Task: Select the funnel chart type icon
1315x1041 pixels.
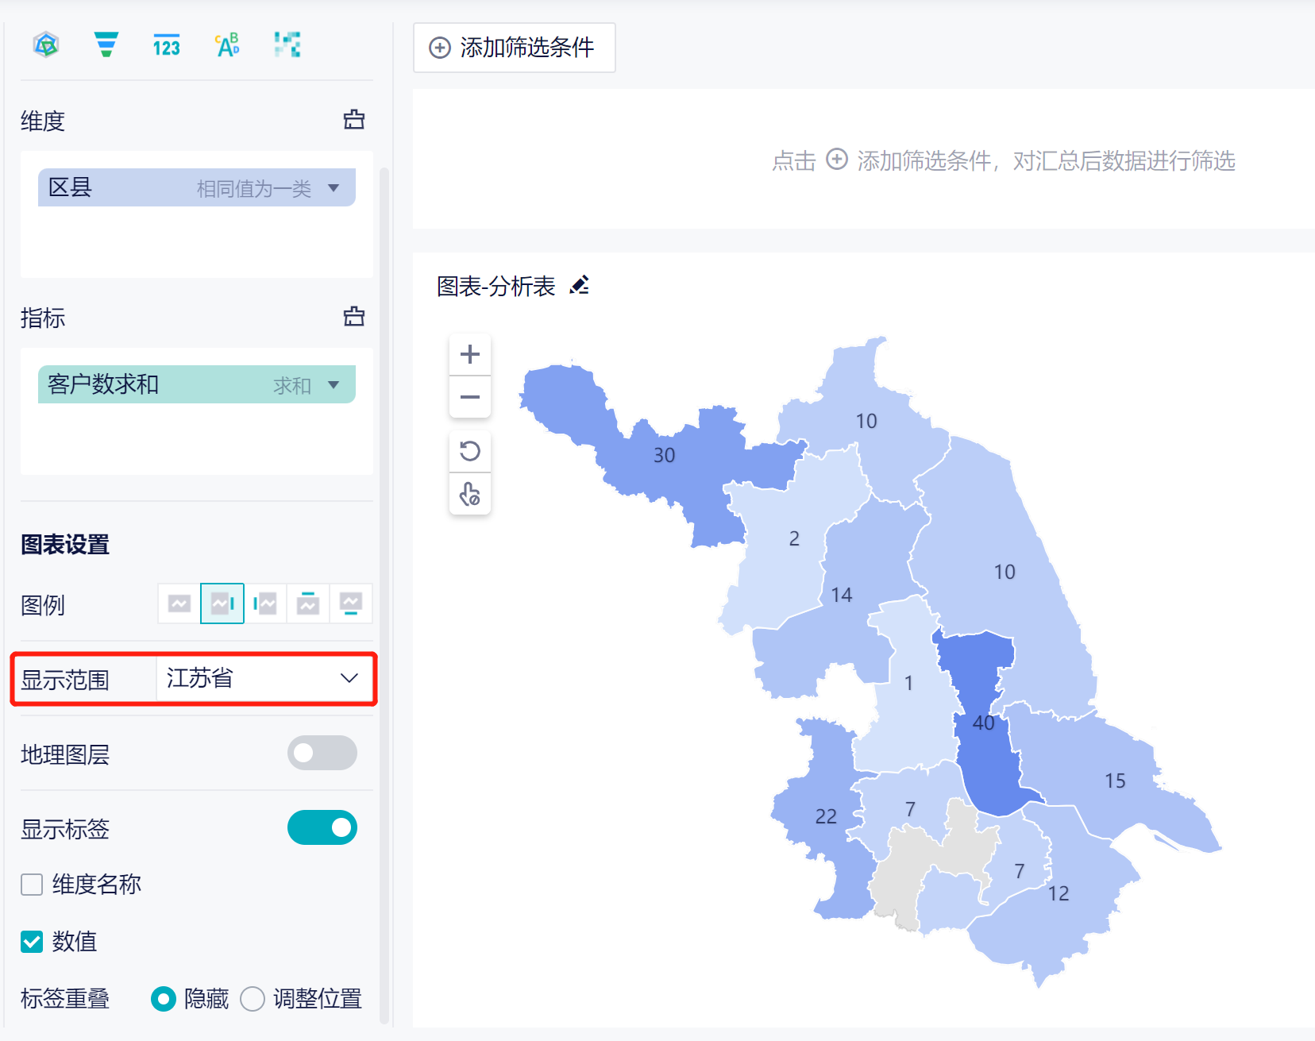Action: (x=106, y=44)
